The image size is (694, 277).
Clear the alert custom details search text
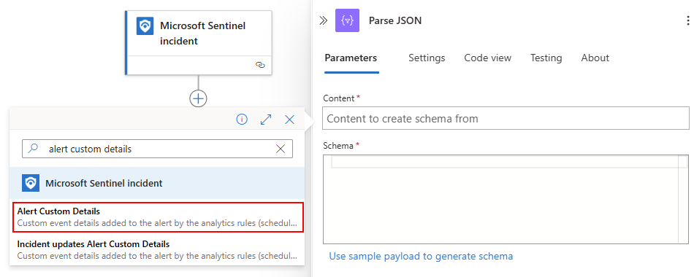281,149
